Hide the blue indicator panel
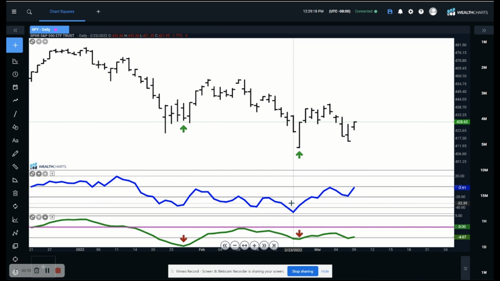This screenshot has width=500, height=281. click(x=32, y=174)
